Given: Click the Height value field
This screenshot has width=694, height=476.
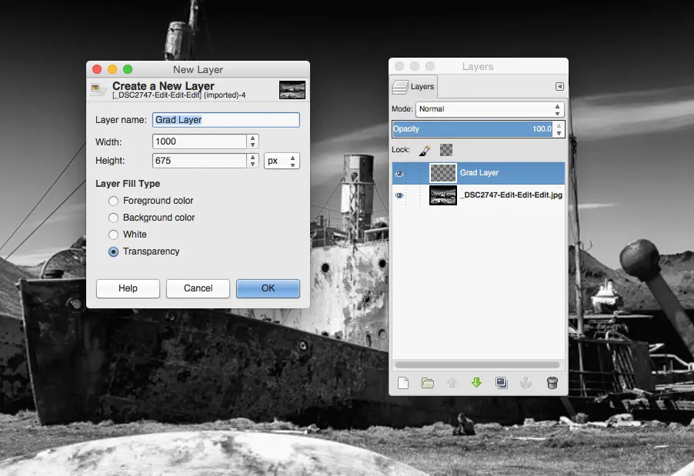Looking at the screenshot, I should 199,161.
